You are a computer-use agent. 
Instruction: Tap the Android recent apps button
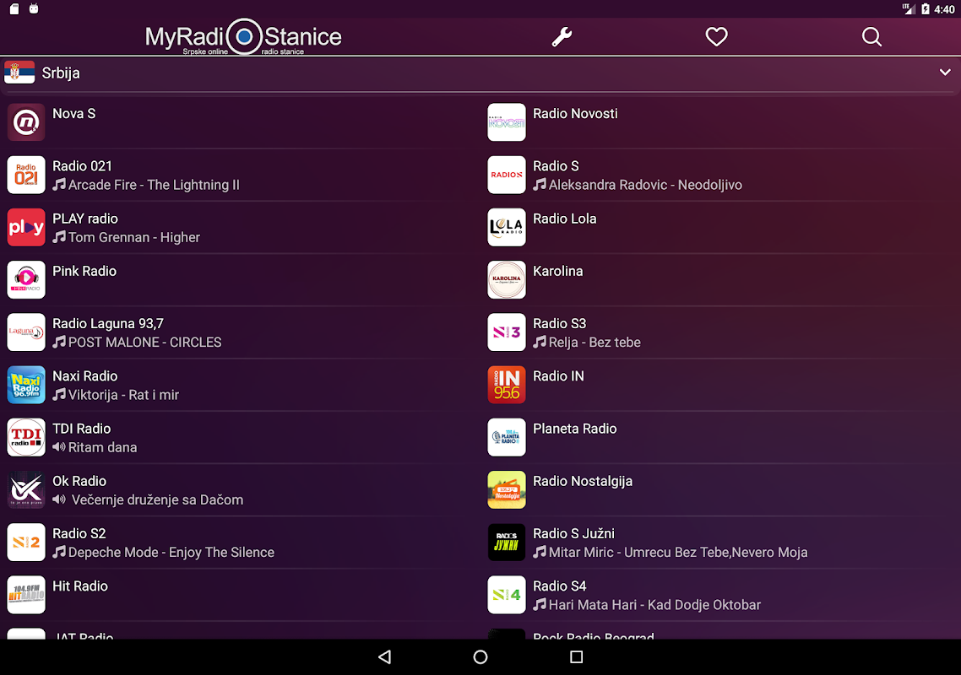click(576, 657)
